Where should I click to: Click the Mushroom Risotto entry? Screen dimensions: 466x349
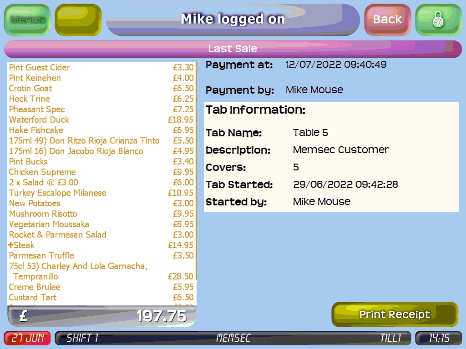(43, 214)
